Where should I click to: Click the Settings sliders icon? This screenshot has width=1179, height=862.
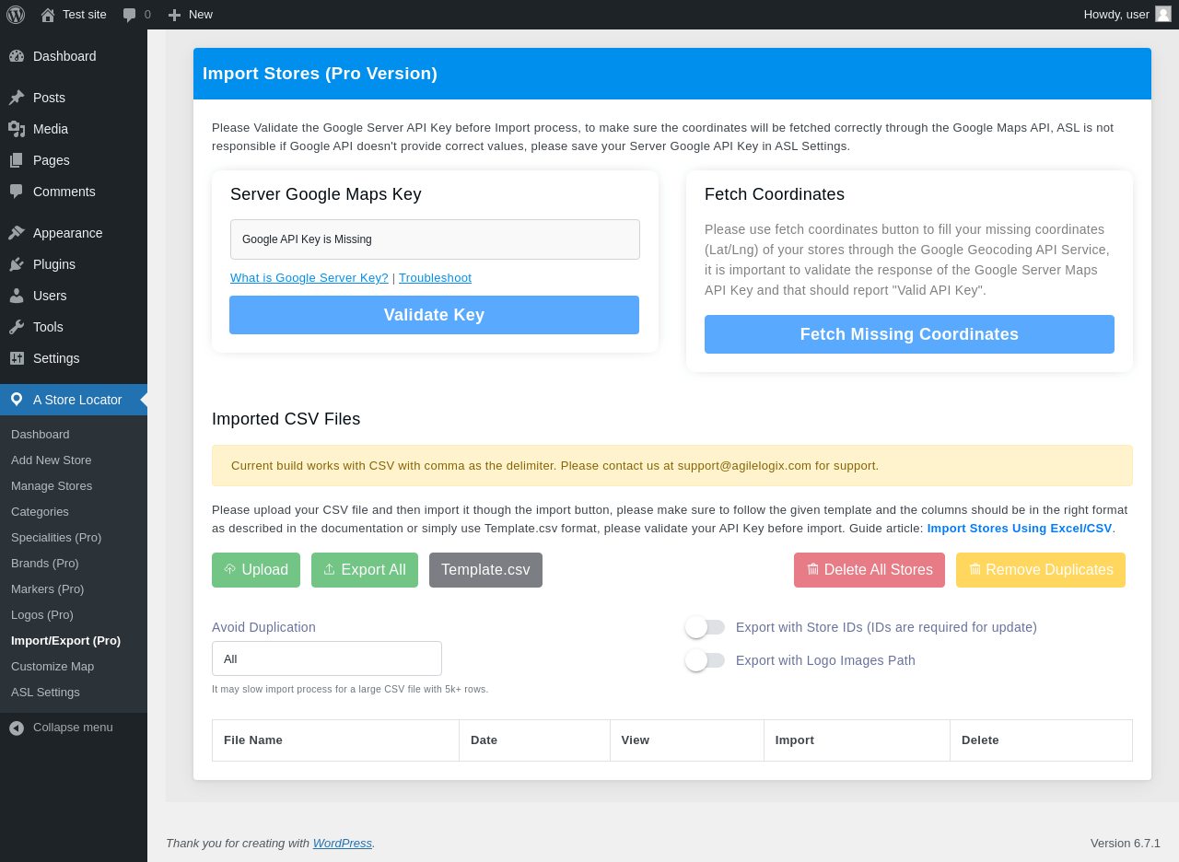click(17, 358)
